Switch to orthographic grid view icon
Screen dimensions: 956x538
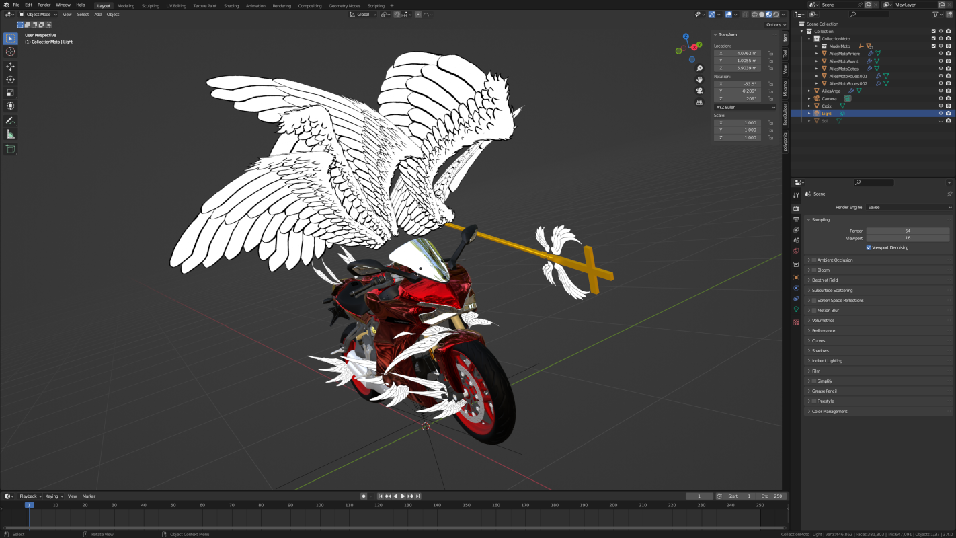pos(699,102)
